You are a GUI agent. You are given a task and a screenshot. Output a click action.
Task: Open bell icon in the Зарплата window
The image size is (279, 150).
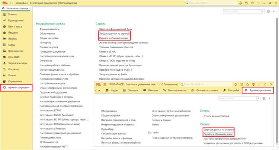(235, 84)
